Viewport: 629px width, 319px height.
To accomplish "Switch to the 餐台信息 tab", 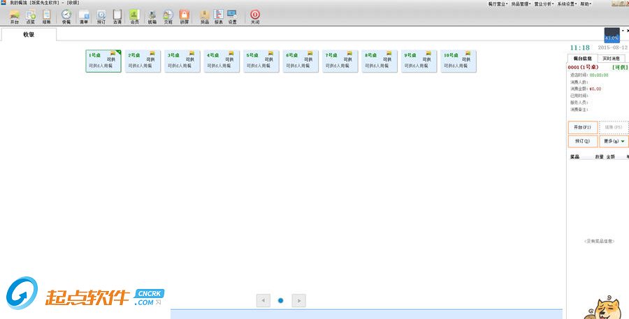I will pyautogui.click(x=582, y=59).
